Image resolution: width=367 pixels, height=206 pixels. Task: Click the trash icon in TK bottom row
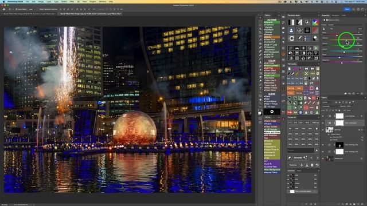point(312,165)
